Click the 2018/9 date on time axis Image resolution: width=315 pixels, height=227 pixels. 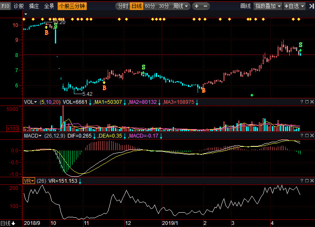(x=32, y=223)
